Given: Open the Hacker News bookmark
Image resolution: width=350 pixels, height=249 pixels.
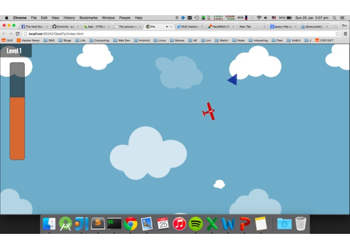Looking at the screenshot, I should (x=28, y=40).
